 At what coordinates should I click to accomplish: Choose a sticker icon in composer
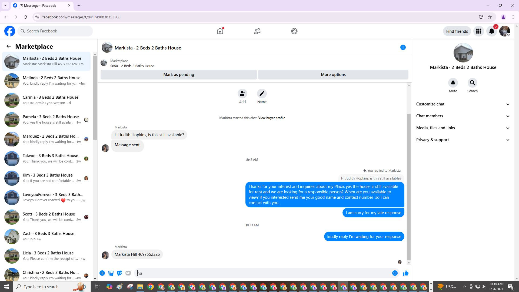click(119, 273)
